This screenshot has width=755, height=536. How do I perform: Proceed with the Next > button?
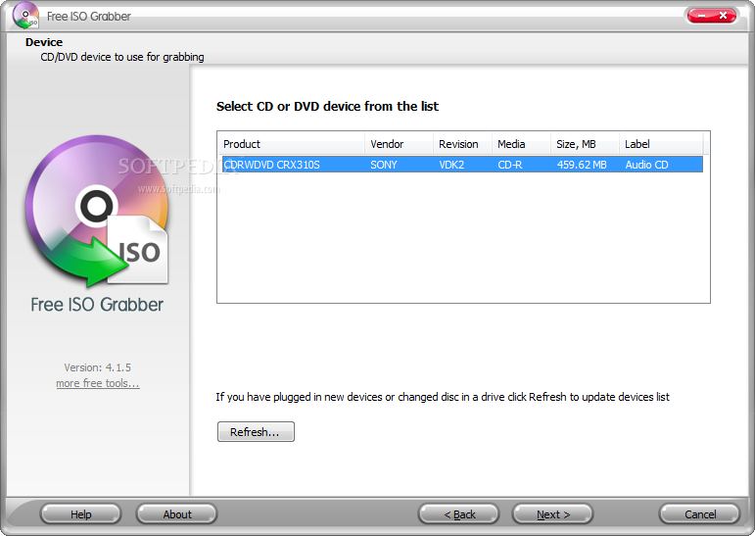(552, 514)
